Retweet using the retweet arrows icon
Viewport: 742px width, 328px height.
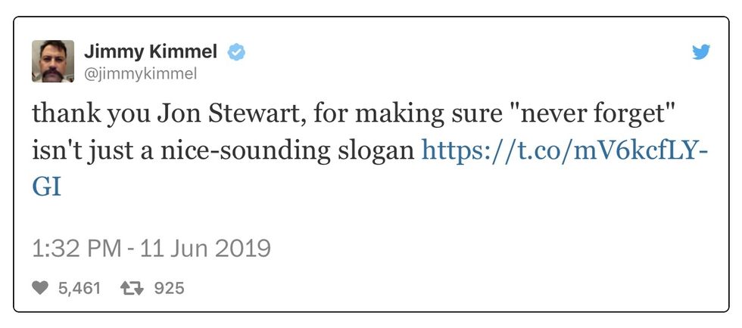[x=132, y=288]
